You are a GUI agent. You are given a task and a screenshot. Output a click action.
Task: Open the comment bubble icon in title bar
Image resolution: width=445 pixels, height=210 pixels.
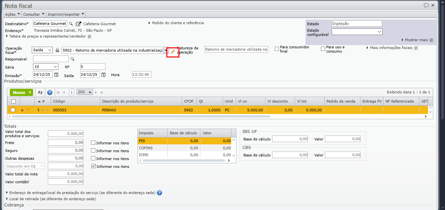click(x=426, y=5)
